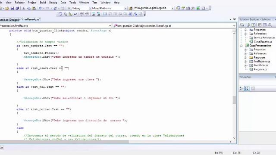The height and width of the screenshot is (155, 276).
Task: Decrease line indent in the text editor toolbar
Action: coord(82,14)
